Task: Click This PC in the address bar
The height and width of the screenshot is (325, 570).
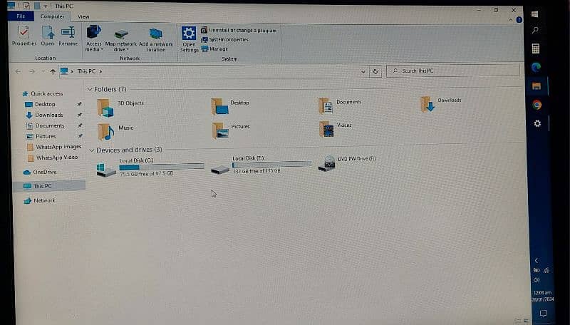Action: (x=86, y=71)
